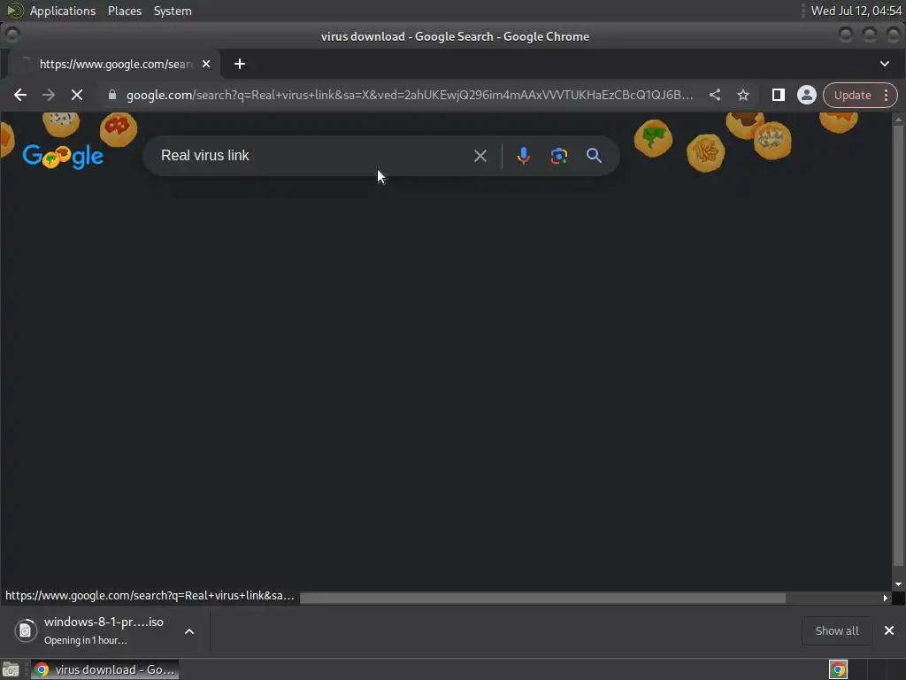The height and width of the screenshot is (680, 906).
Task: Click the horizontal scrollbar right arrow
Action: [x=885, y=598]
